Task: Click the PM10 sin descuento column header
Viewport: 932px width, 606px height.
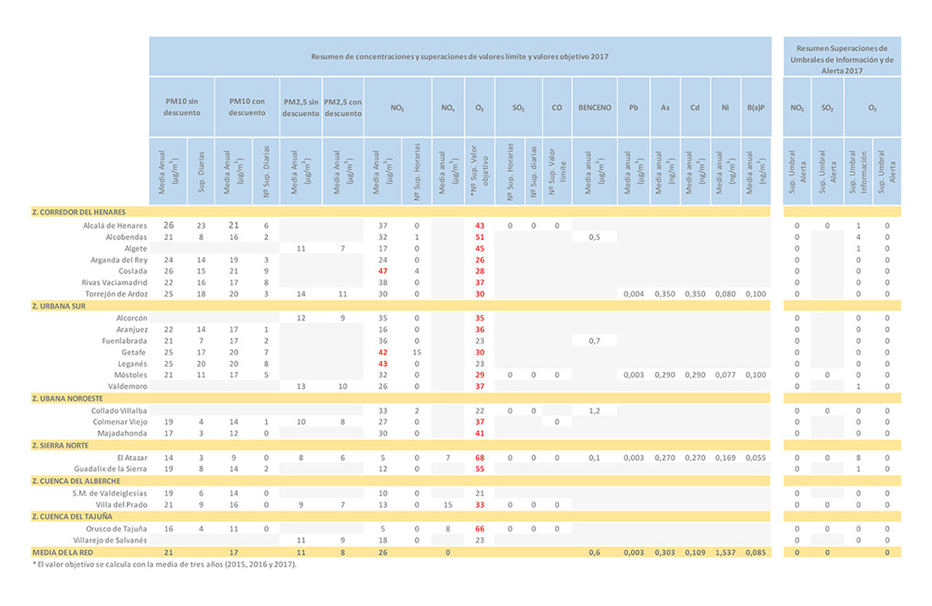Action: tap(183, 107)
